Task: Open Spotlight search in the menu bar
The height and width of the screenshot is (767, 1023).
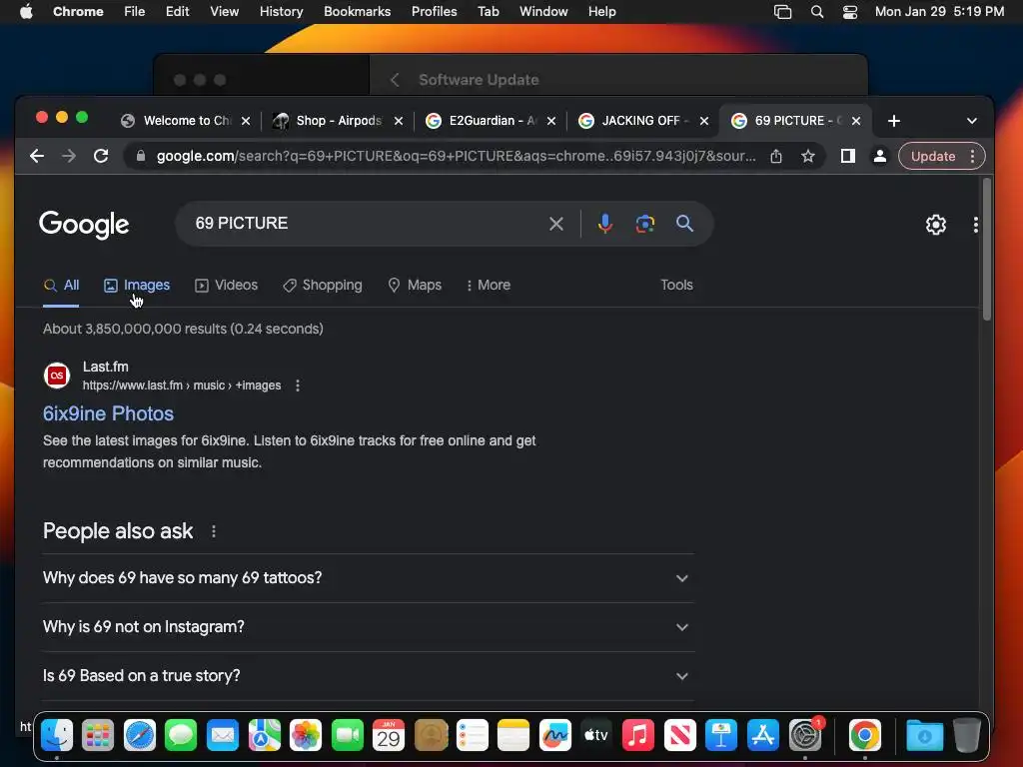Action: (x=817, y=12)
